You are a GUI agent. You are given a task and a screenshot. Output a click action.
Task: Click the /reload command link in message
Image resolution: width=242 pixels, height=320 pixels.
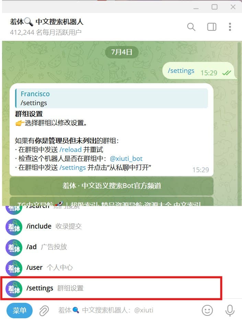coord(71,150)
